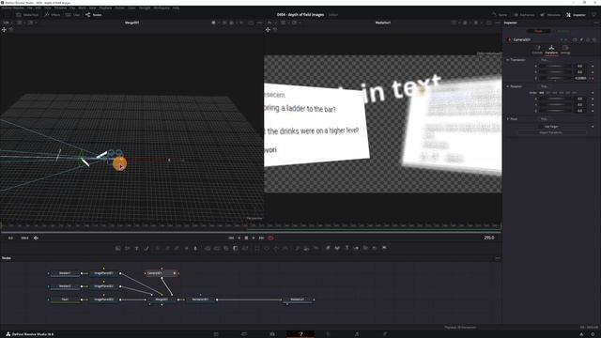Add a Background node from the toolbar
The width and height of the screenshot is (601, 338).
tap(118, 248)
